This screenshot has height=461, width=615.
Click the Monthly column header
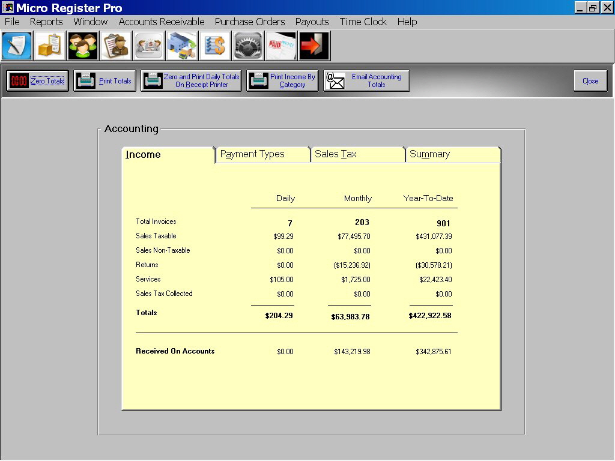click(x=358, y=198)
